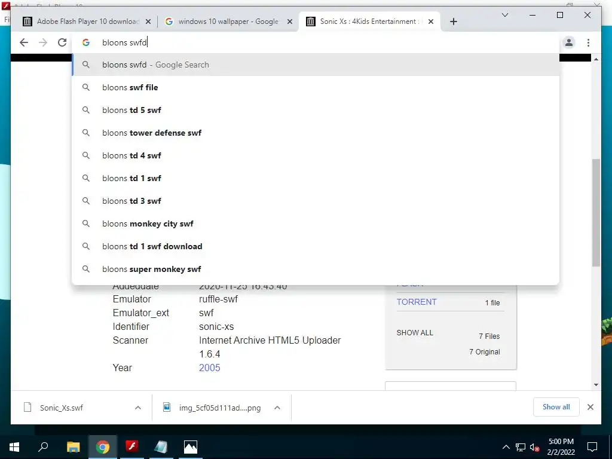612x459 pixels.
Task: Open Windows taskbar search
Action: (x=43, y=447)
